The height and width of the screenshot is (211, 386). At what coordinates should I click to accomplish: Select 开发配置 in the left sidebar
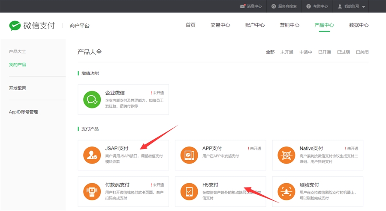point(18,88)
